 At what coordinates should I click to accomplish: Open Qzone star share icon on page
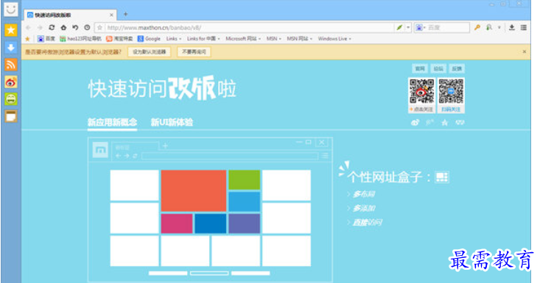(445, 122)
